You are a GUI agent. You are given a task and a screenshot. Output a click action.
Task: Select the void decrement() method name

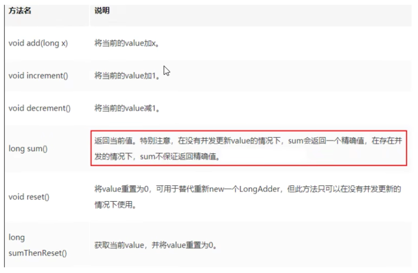(x=39, y=108)
